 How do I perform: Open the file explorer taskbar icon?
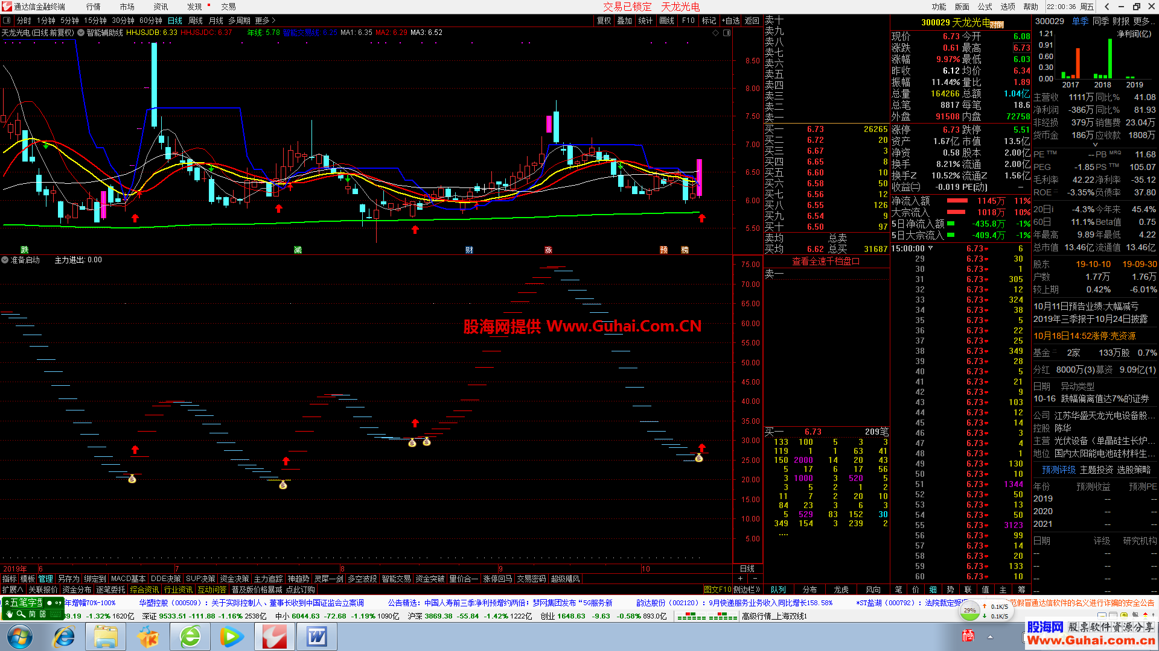click(x=106, y=637)
